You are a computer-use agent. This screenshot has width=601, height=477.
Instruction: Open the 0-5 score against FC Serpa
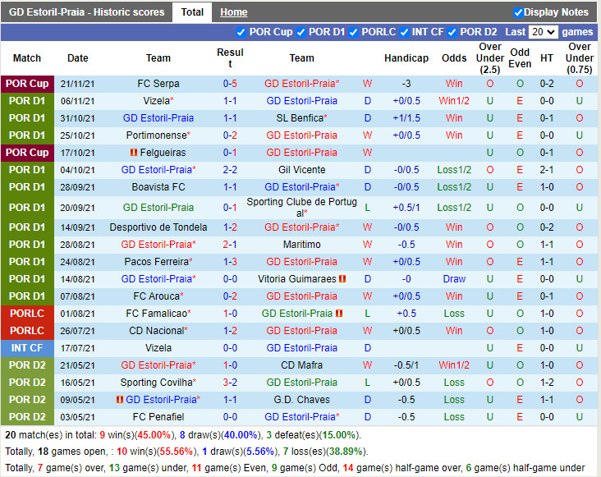click(x=230, y=84)
